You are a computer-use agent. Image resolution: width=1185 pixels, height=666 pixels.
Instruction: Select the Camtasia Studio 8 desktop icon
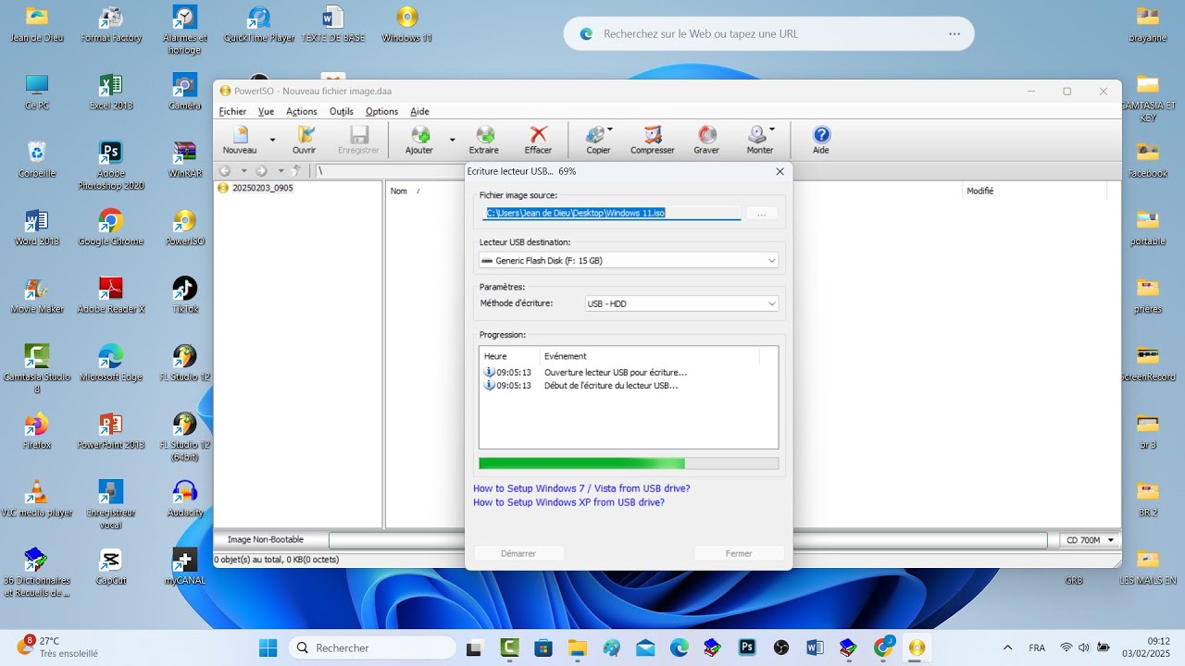37,369
